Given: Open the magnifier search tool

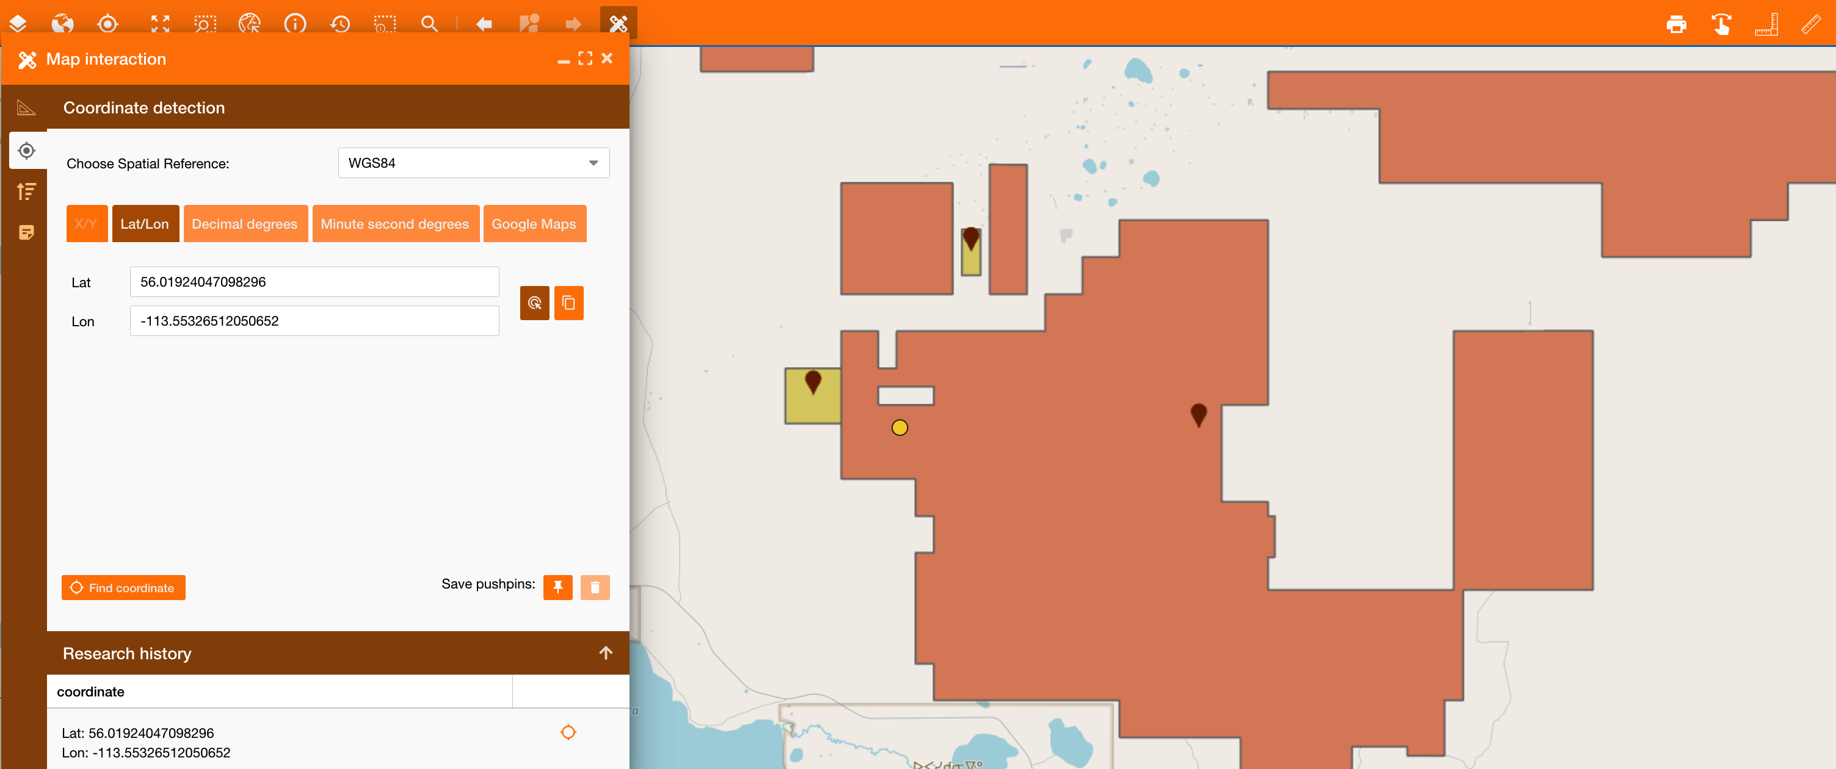Looking at the screenshot, I should coord(429,24).
